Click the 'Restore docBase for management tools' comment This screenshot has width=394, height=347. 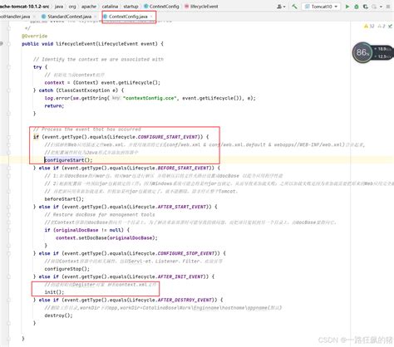point(100,214)
